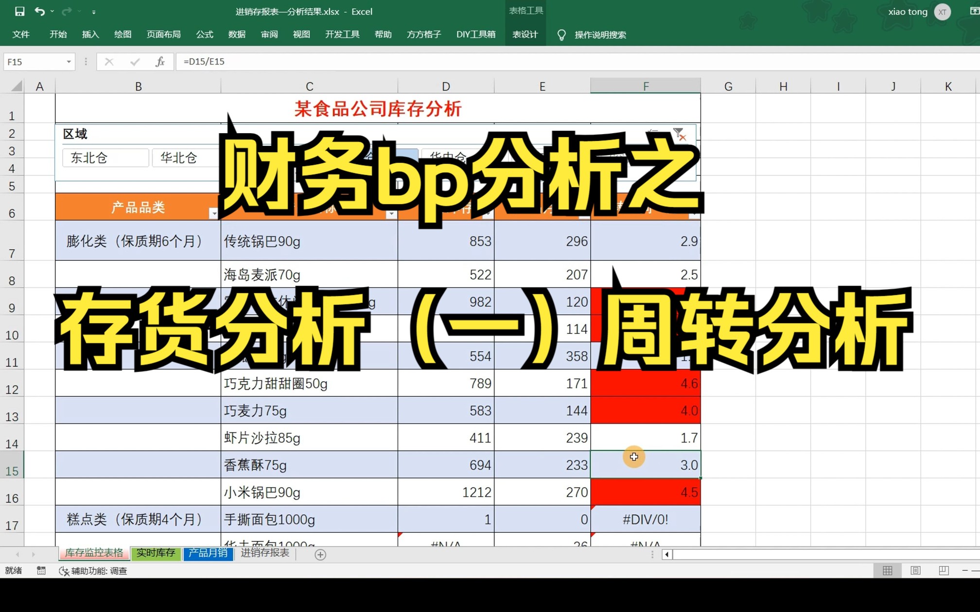980x612 pixels.
Task: Switch to the 开始 ribbon tab
Action: (x=58, y=34)
